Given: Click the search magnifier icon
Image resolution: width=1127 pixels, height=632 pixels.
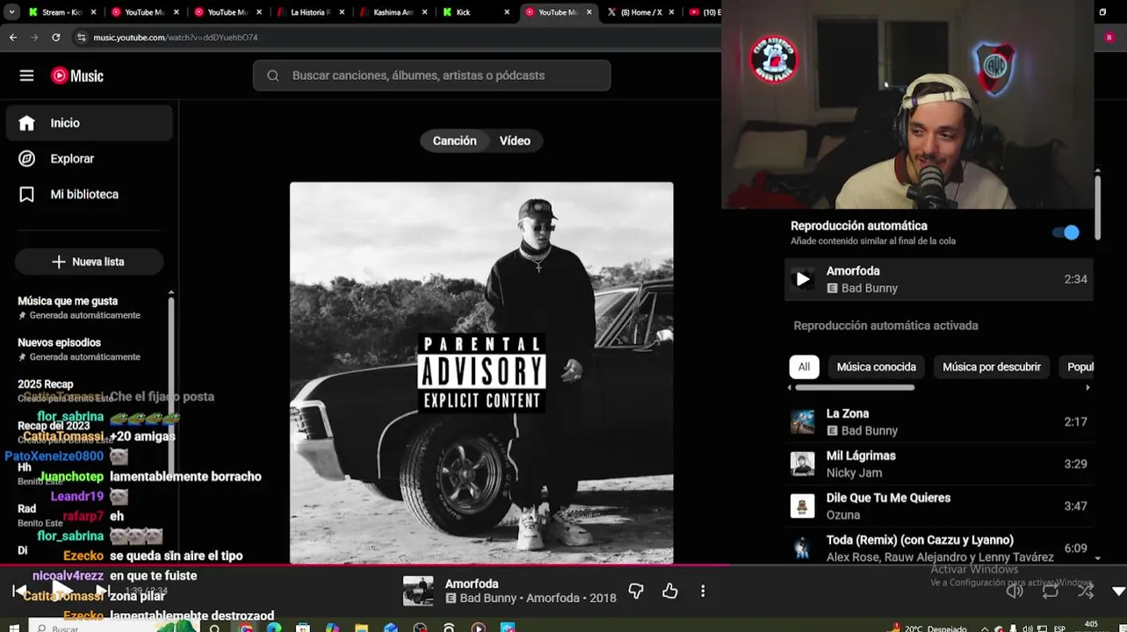Looking at the screenshot, I should [x=273, y=75].
